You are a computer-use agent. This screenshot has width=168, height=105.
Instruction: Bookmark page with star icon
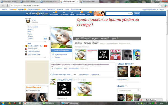pos(159,6)
